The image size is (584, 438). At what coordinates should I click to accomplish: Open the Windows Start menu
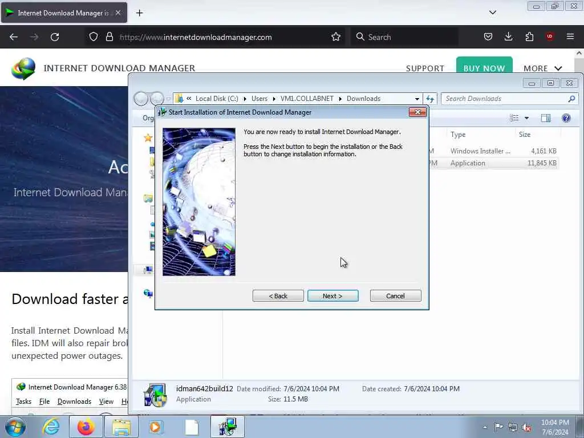point(15,427)
